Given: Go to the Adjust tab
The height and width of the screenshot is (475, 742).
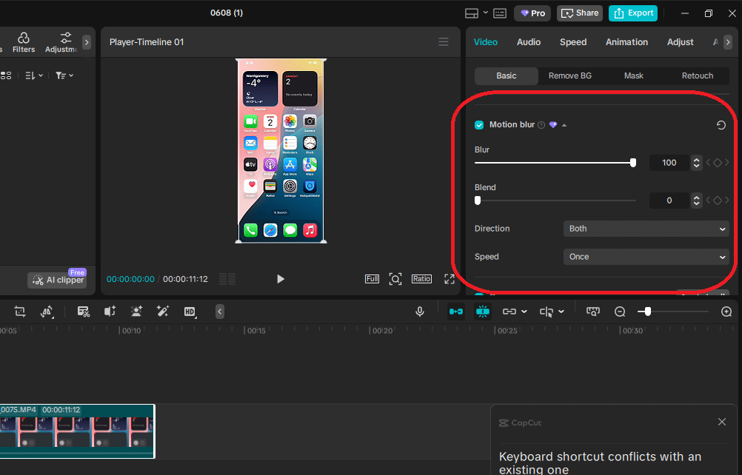Looking at the screenshot, I should [680, 42].
